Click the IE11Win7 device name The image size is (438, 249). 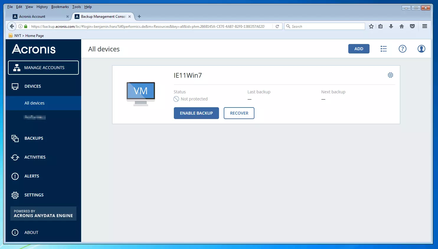click(188, 76)
